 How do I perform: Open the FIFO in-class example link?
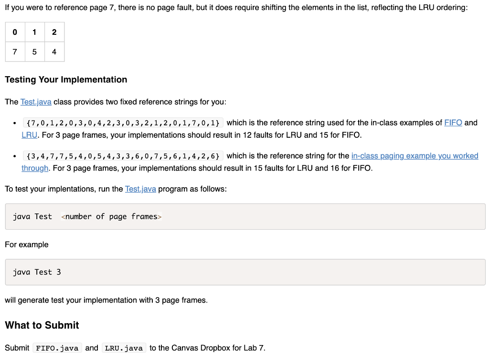(453, 122)
